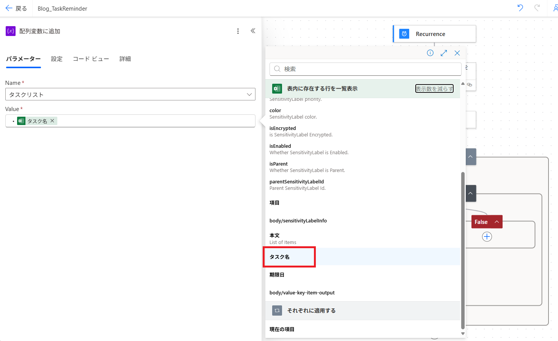Remove the タスク名 token from Value
The image size is (558, 341).
click(52, 121)
